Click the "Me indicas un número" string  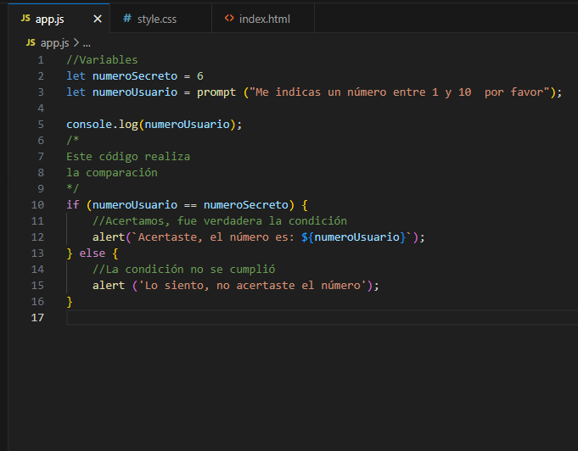tap(400, 92)
